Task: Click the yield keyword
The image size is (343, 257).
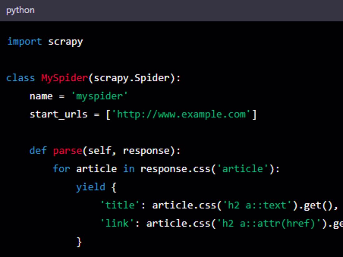Action: pyautogui.click(x=90, y=187)
